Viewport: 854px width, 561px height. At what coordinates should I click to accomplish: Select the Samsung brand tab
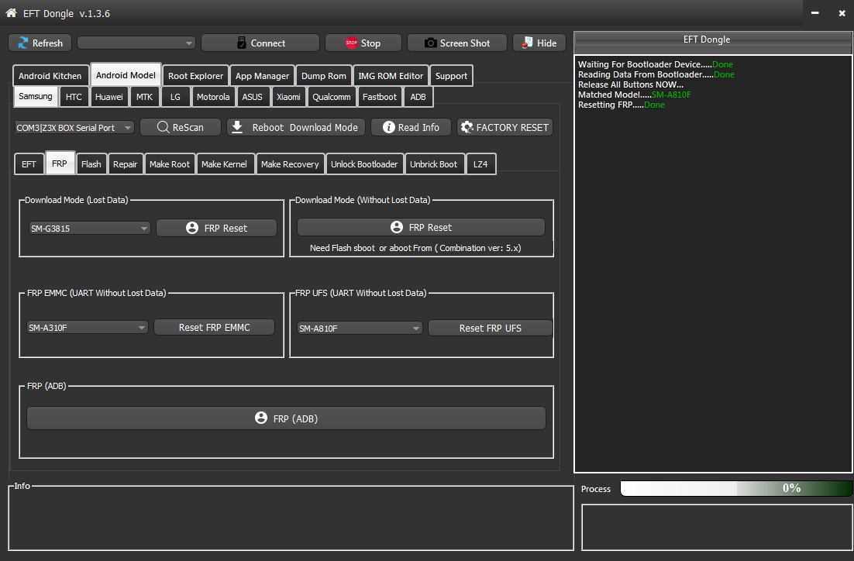point(36,96)
